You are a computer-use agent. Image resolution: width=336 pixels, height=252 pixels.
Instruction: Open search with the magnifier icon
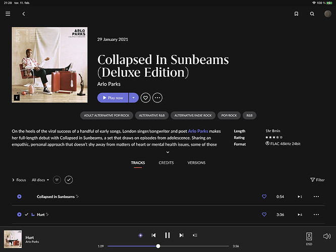coord(312,14)
